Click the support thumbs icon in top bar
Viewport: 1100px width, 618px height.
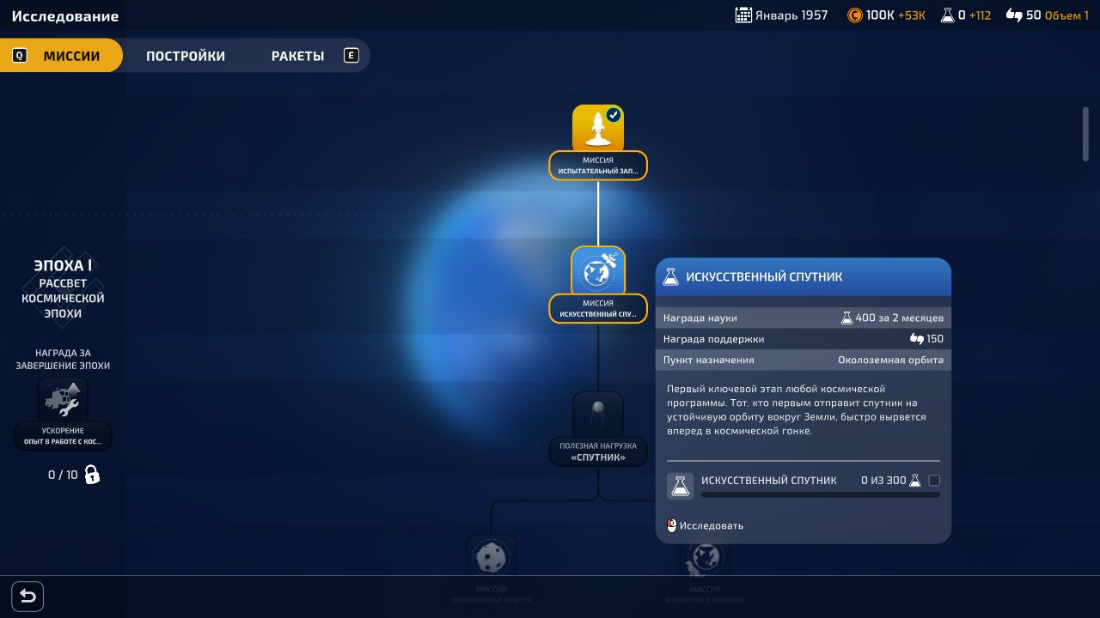pos(1014,15)
